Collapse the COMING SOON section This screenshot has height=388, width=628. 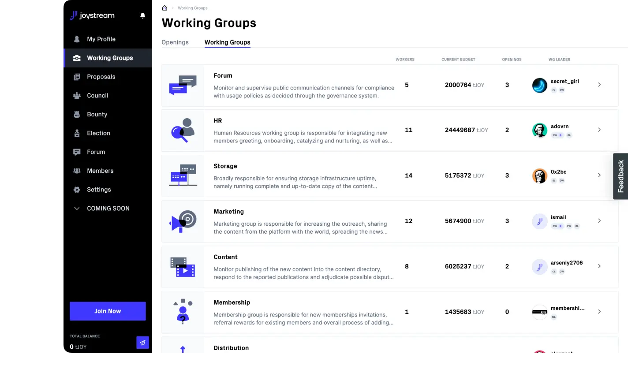pyautogui.click(x=77, y=208)
